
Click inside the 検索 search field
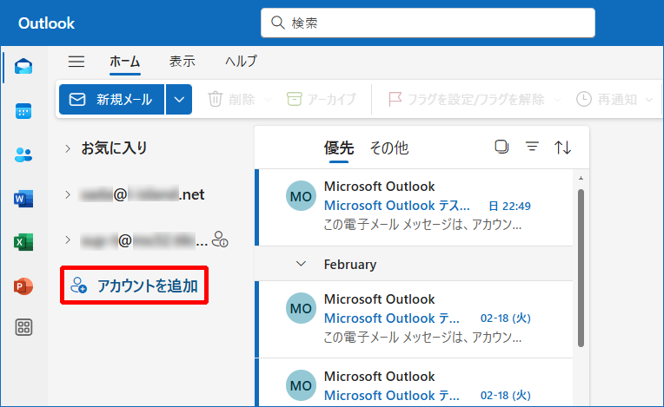pyautogui.click(x=428, y=23)
